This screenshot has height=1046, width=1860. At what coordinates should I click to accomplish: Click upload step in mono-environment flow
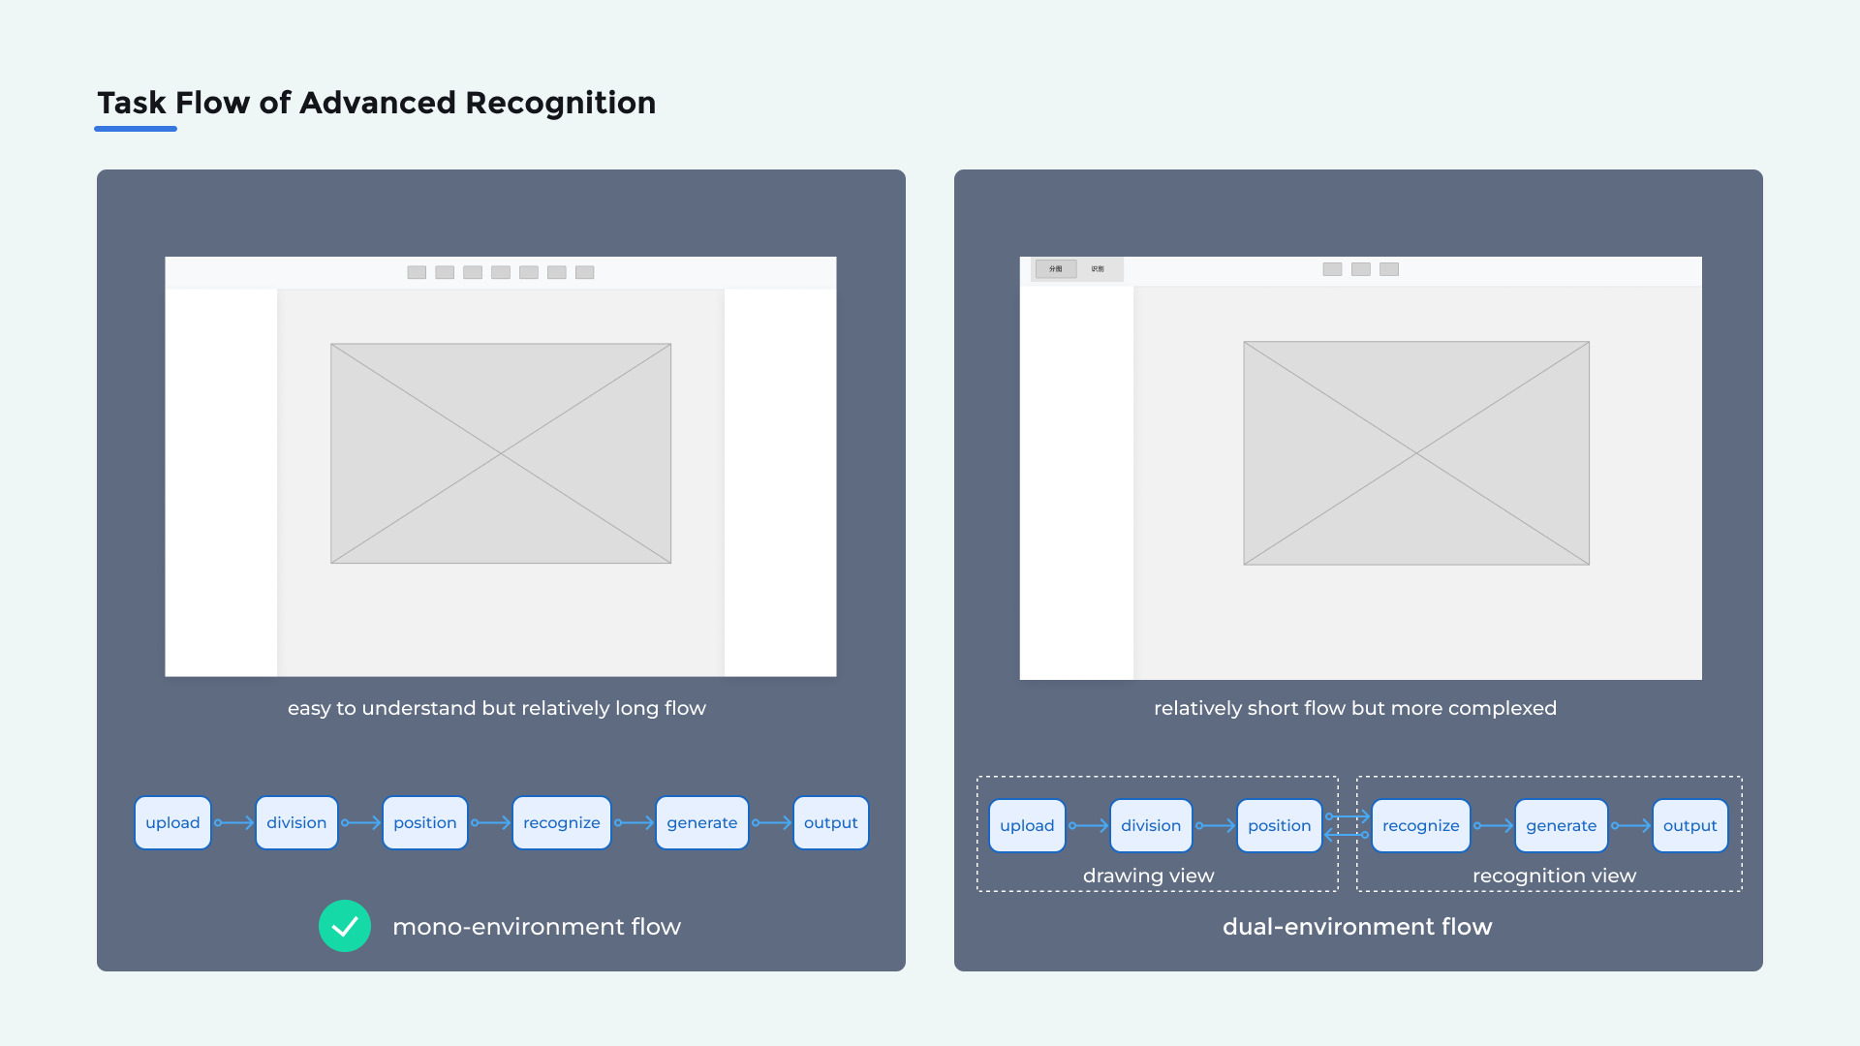point(172,823)
